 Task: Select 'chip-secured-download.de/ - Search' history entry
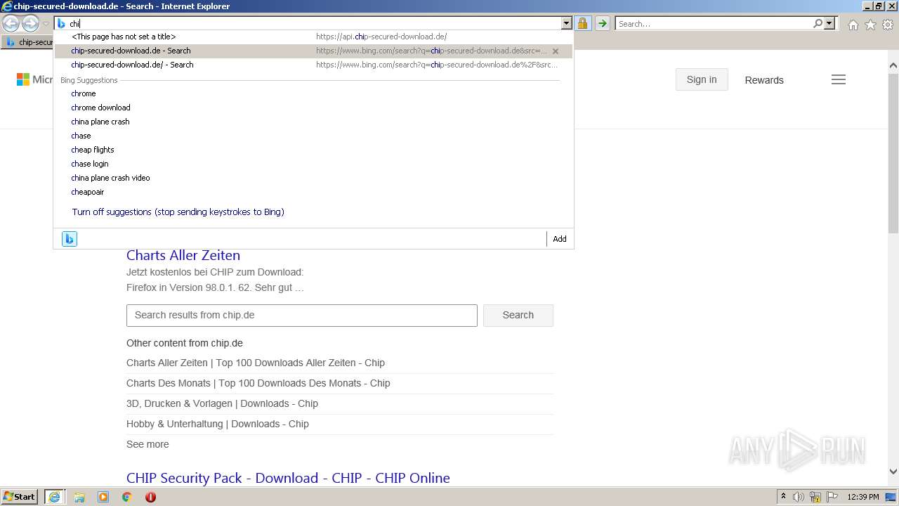point(313,65)
